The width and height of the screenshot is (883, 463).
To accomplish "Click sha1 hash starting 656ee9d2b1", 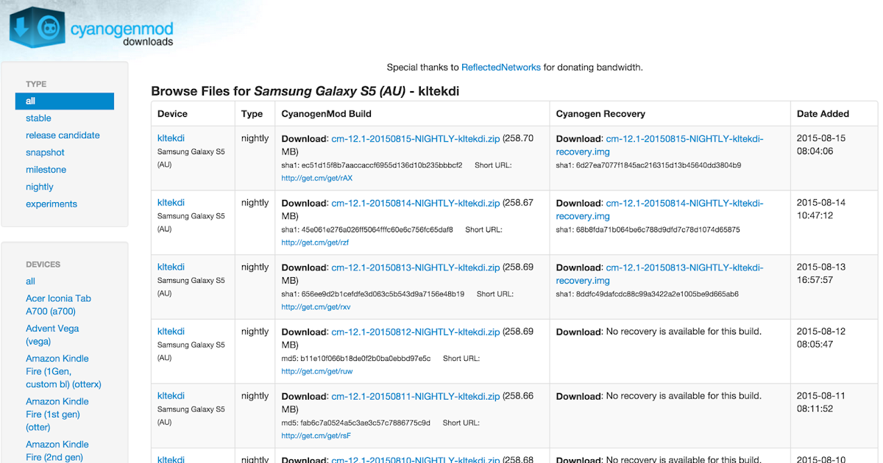I will (383, 294).
